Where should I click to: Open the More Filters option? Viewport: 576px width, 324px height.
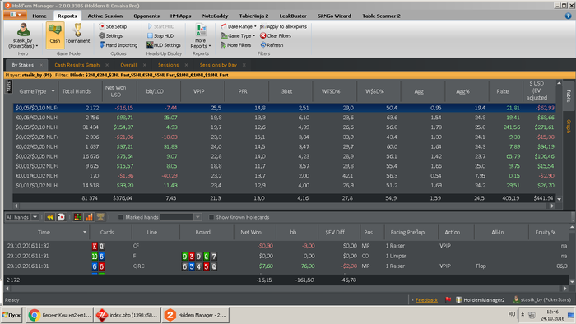(236, 44)
